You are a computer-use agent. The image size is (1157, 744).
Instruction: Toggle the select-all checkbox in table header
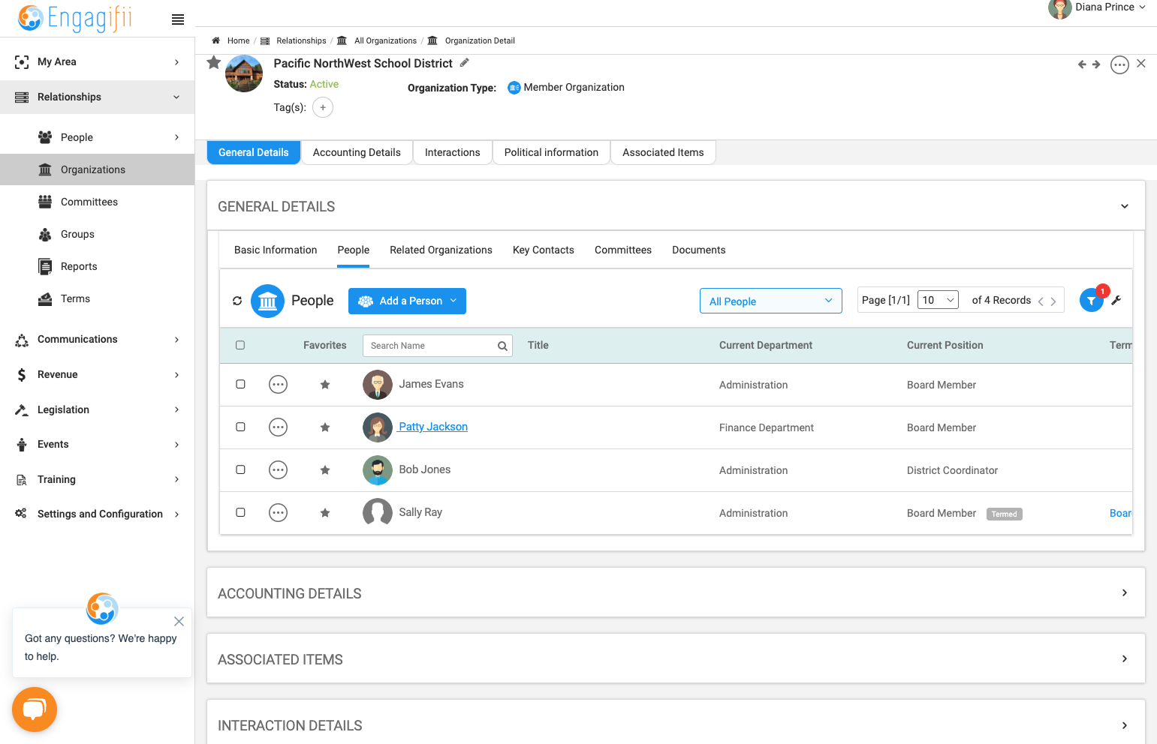[x=240, y=345]
